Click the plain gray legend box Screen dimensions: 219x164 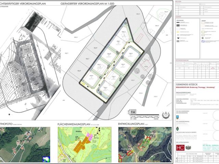point(178,41)
